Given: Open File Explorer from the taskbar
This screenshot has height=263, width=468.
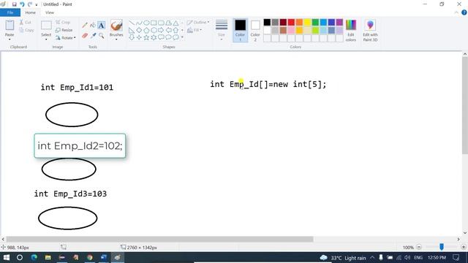Looking at the screenshot, I should pos(48,257).
